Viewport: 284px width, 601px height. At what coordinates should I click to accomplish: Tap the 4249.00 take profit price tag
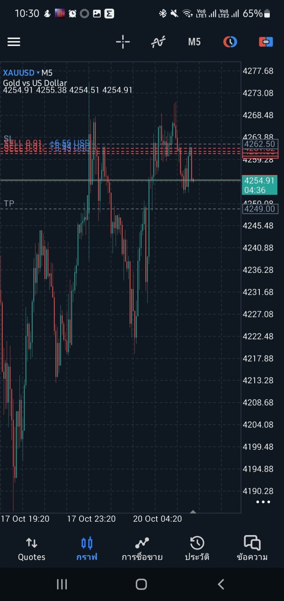(259, 209)
